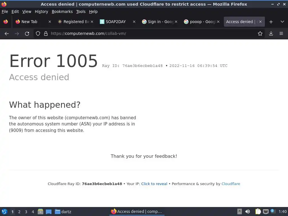Maximize the Firefox window

pos(278,4)
